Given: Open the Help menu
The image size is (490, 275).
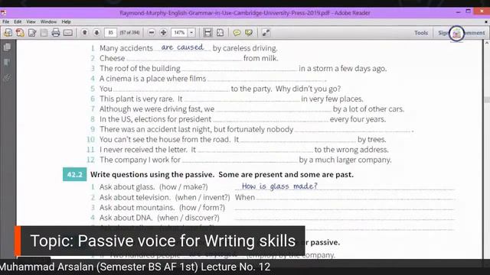Looking at the screenshot, I should pos(66,22).
